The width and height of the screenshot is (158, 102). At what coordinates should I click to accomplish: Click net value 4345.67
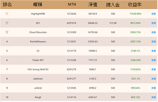point(93,97)
